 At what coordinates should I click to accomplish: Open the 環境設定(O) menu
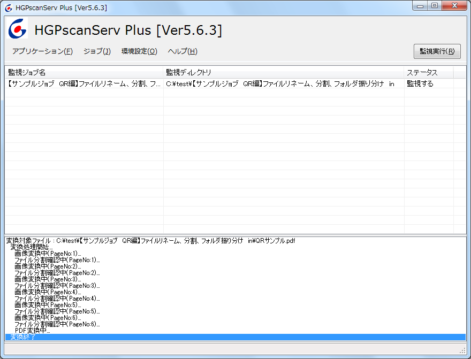(x=139, y=51)
